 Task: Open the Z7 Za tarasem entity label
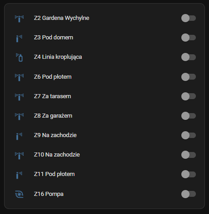tap(53, 96)
